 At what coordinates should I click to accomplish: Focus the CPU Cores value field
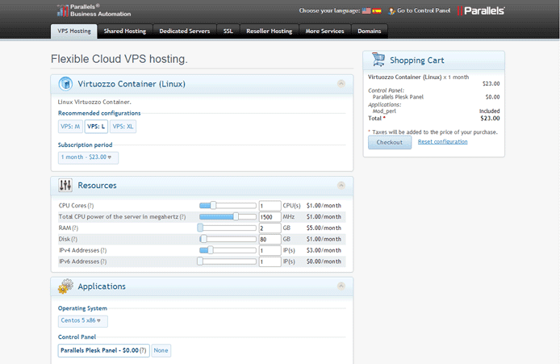point(270,206)
